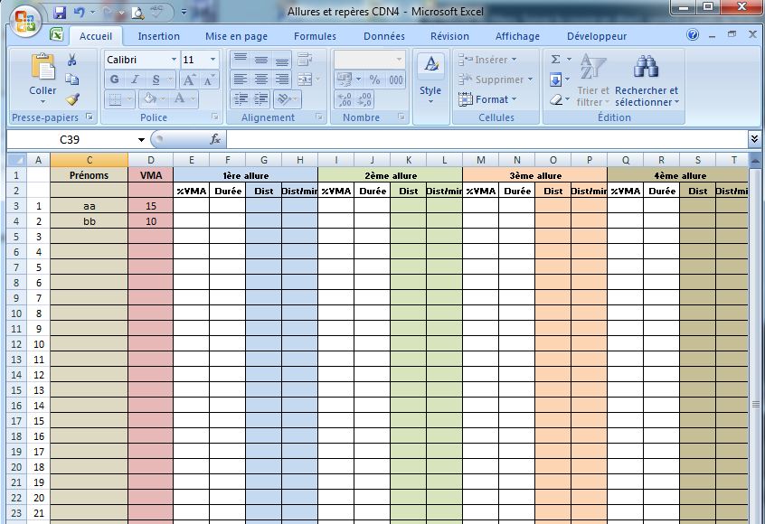Select cell containing VMA value 15
765x524 pixels.
tap(150, 206)
